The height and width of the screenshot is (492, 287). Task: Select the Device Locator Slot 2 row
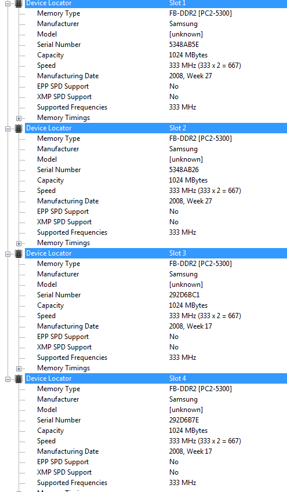pyautogui.click(x=156, y=128)
